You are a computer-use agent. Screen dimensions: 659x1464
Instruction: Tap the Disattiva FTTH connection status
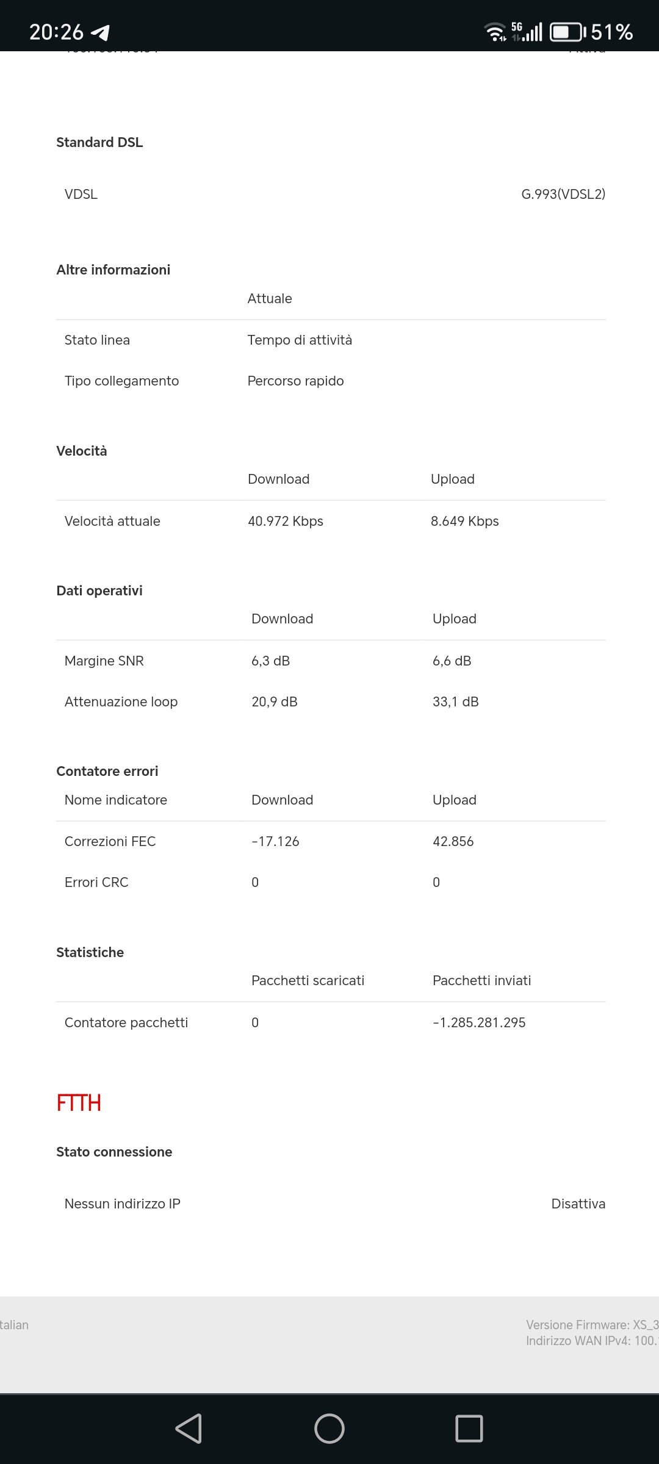tap(578, 1204)
